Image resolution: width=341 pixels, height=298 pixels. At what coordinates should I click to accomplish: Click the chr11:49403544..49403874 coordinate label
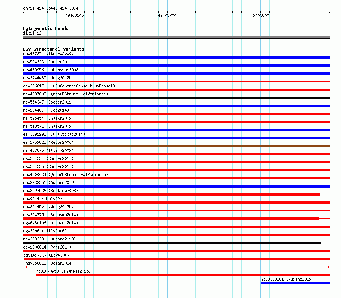pos(51,8)
